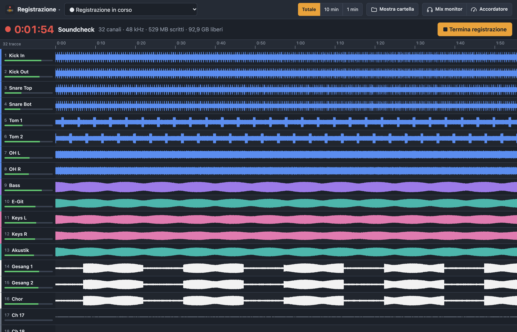The image size is (517, 332).
Task: Click the 1:40 marker on the timeline ruler
Action: pos(460,43)
